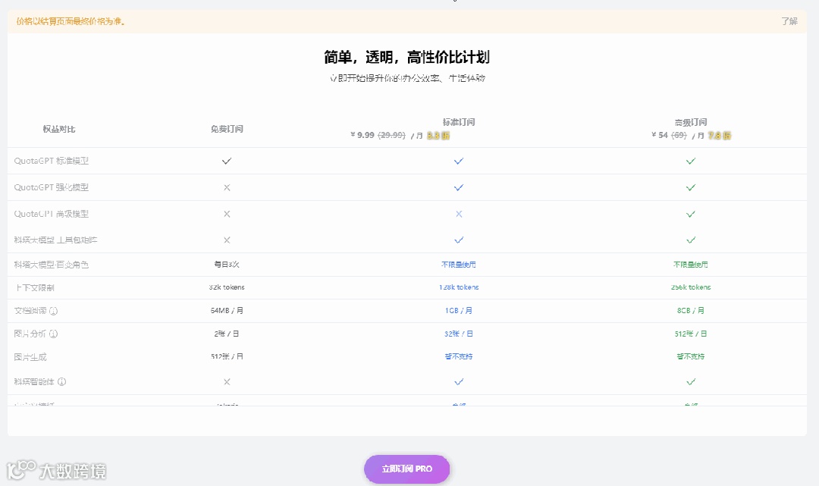The image size is (819, 486).
Task: Click the 256k tokens value
Action: click(x=691, y=287)
